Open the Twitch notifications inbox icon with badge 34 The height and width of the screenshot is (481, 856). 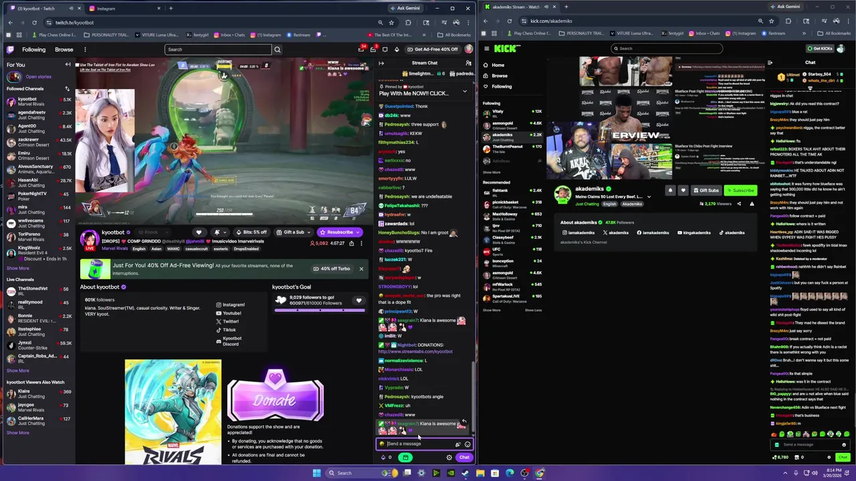coord(362,49)
